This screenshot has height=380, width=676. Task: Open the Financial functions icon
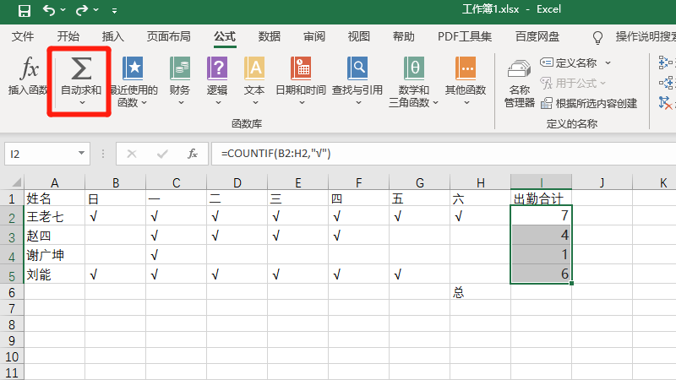pyautogui.click(x=179, y=68)
